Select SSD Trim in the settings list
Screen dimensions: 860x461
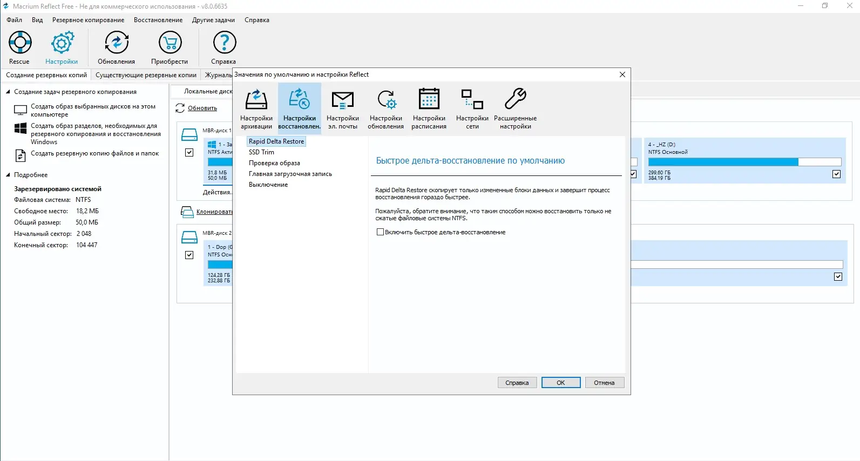(x=261, y=152)
